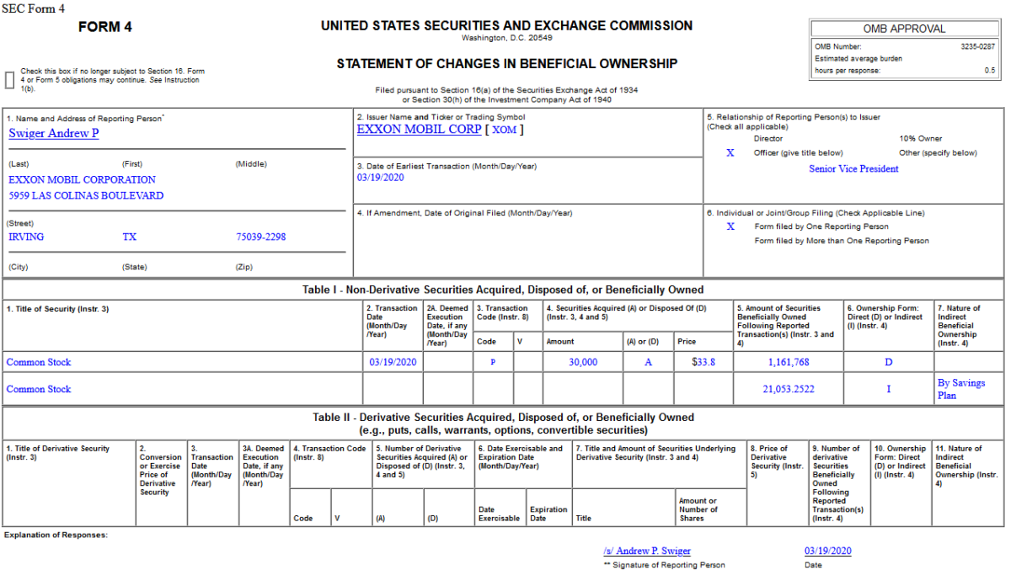The width and height of the screenshot is (1011, 570).
Task: Click the earliest transaction date 03/19/2020 under item 3
Action: coord(381,178)
